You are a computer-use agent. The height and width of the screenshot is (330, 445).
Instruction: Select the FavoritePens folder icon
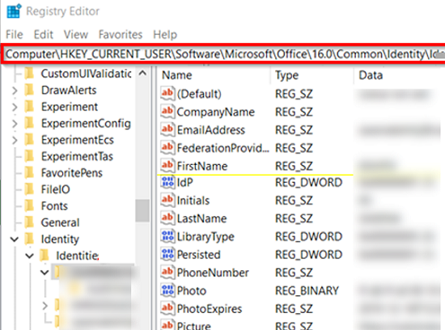point(29,173)
